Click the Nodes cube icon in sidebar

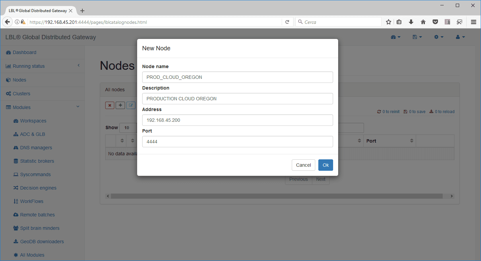coord(8,80)
